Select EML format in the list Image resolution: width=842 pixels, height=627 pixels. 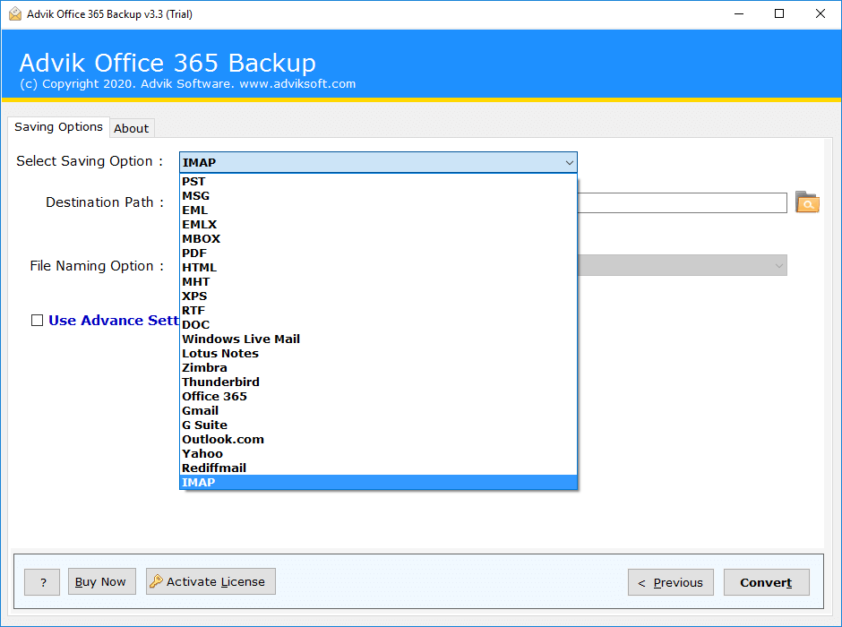(378, 210)
